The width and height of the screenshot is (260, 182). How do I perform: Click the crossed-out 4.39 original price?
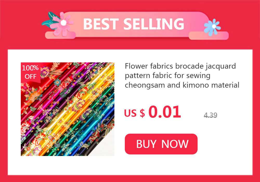click(x=210, y=115)
